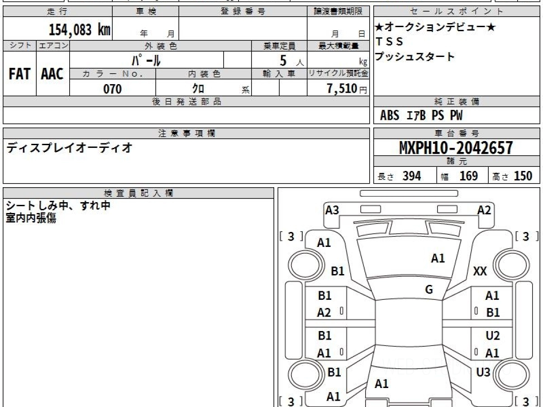Click the プッシュスタート sales point text
Image resolution: width=543 pixels, height=407 pixels.
415,57
